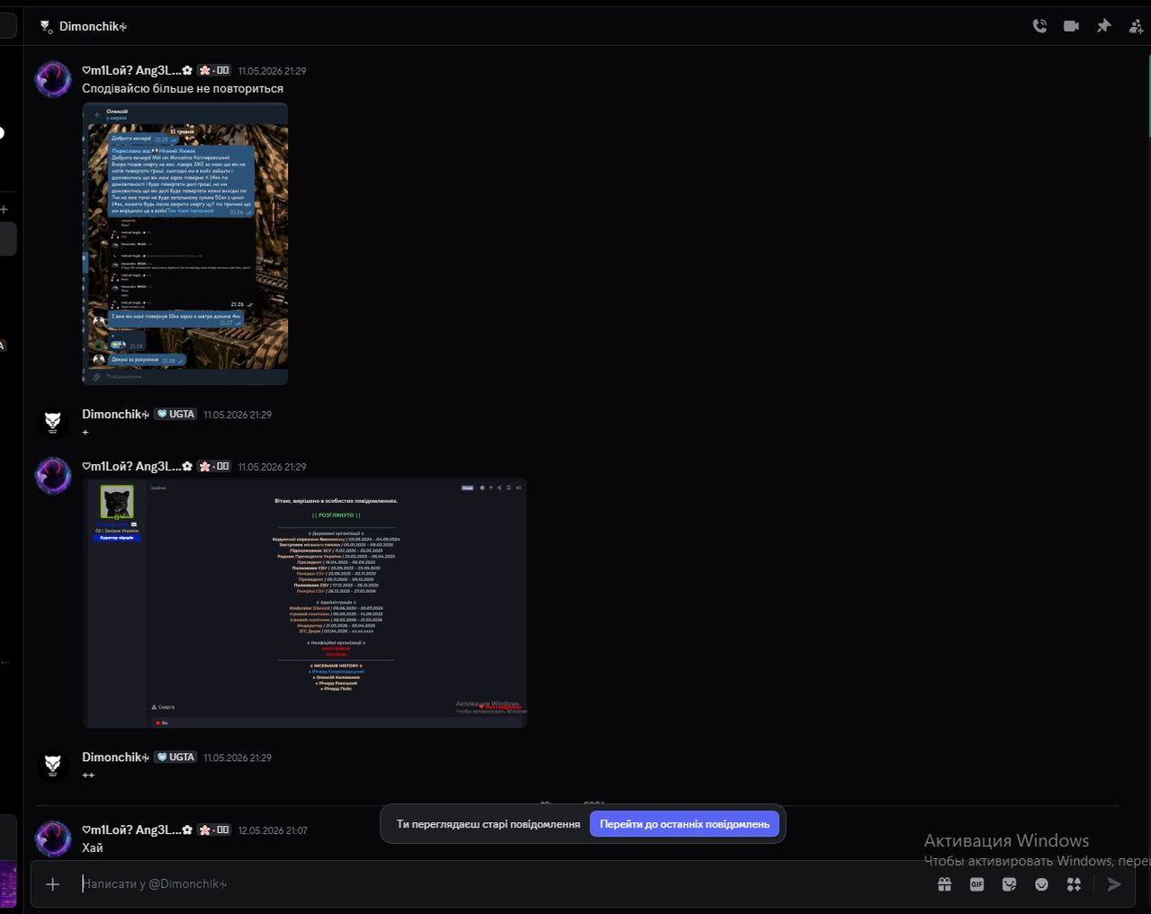Image resolution: width=1151 pixels, height=914 pixels.
Task: Click 'Ти переглядаєш старі повідомлення' notice text
Action: click(x=489, y=824)
